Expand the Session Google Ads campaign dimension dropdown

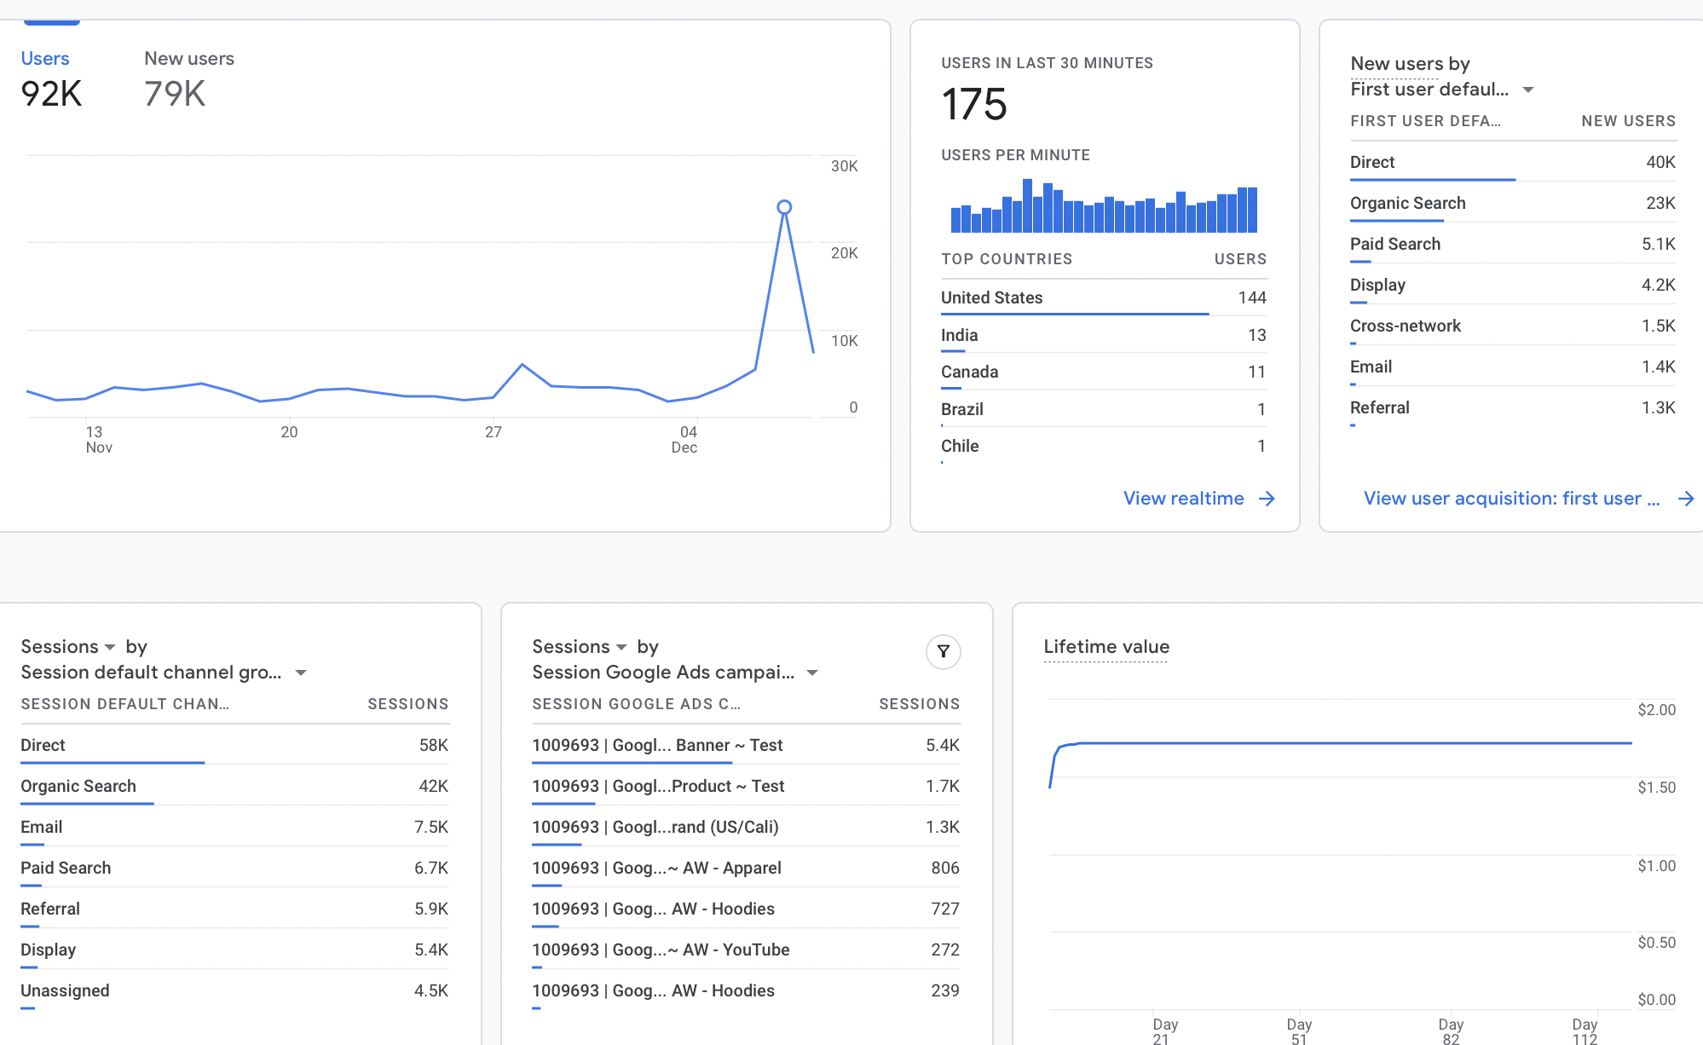[812, 673]
